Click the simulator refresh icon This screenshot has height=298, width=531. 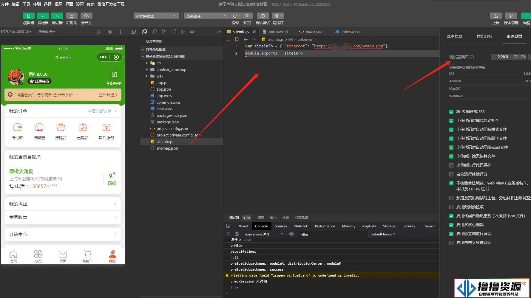coord(98,32)
